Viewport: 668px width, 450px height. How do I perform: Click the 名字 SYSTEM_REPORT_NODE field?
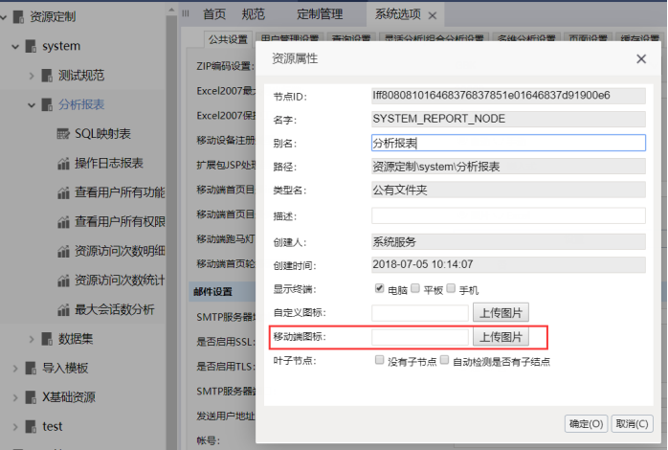click(508, 119)
